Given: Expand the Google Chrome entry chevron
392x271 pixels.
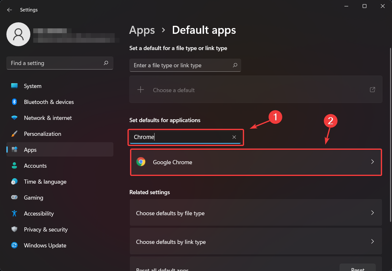Looking at the screenshot, I should [x=372, y=162].
